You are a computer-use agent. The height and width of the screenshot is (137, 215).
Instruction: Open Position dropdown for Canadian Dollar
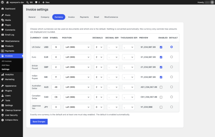tap(77, 97)
